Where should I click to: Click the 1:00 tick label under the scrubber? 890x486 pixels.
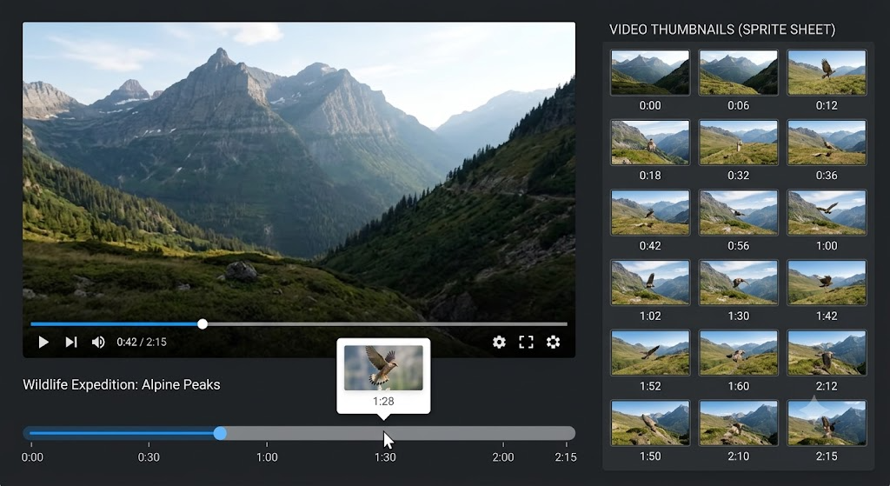coord(267,457)
